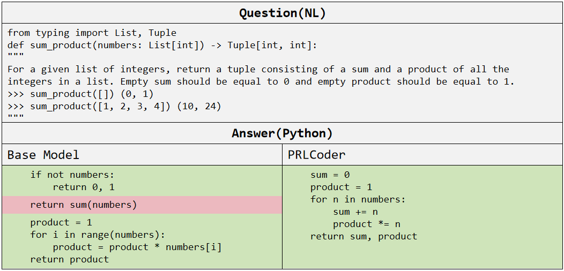
Task: Select the 'for i in range(numbers):' line
Action: (x=98, y=235)
